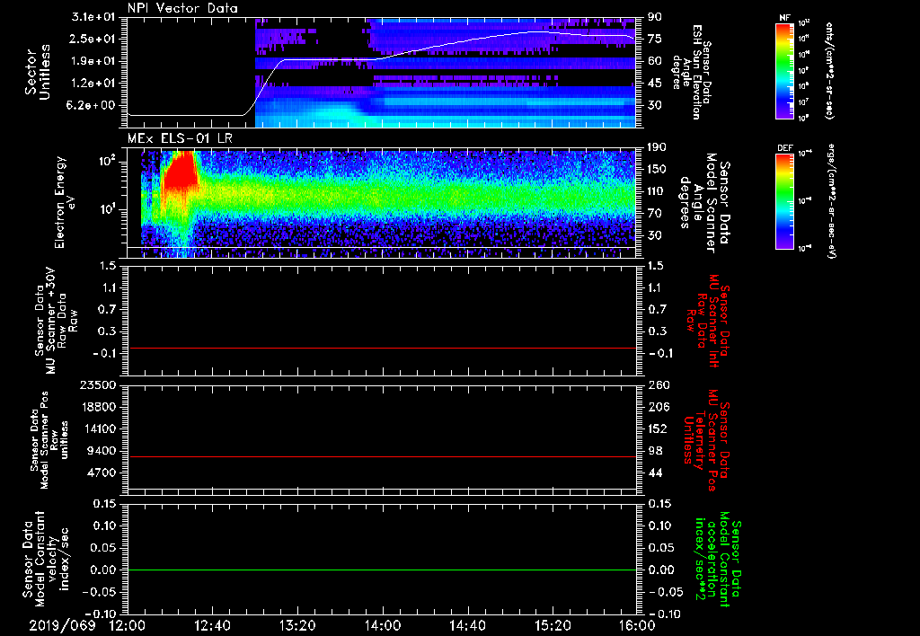
Task: Click the 18800 scanner position tick label
Action: [97, 407]
